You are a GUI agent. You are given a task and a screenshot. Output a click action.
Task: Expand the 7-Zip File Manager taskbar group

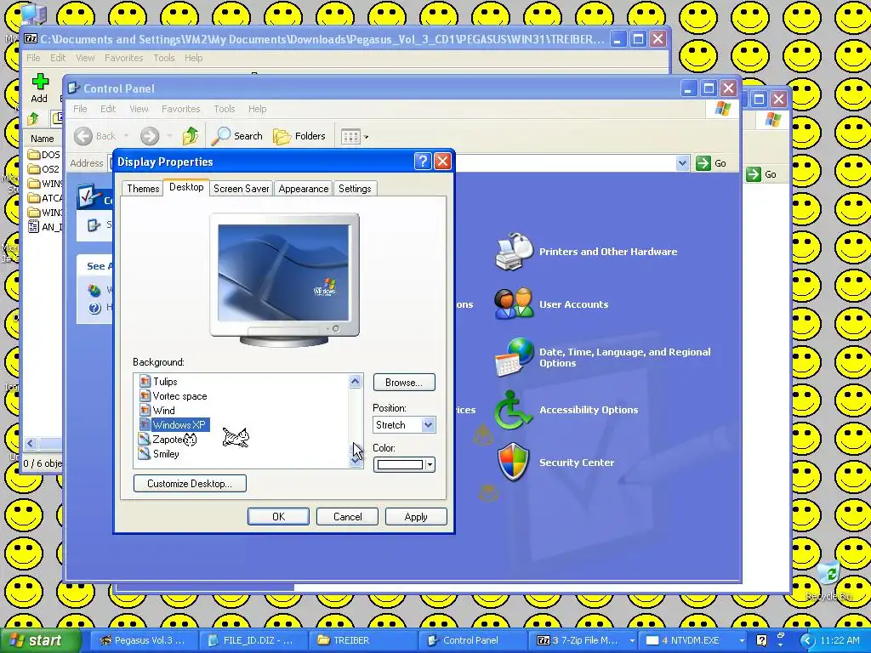[632, 641]
